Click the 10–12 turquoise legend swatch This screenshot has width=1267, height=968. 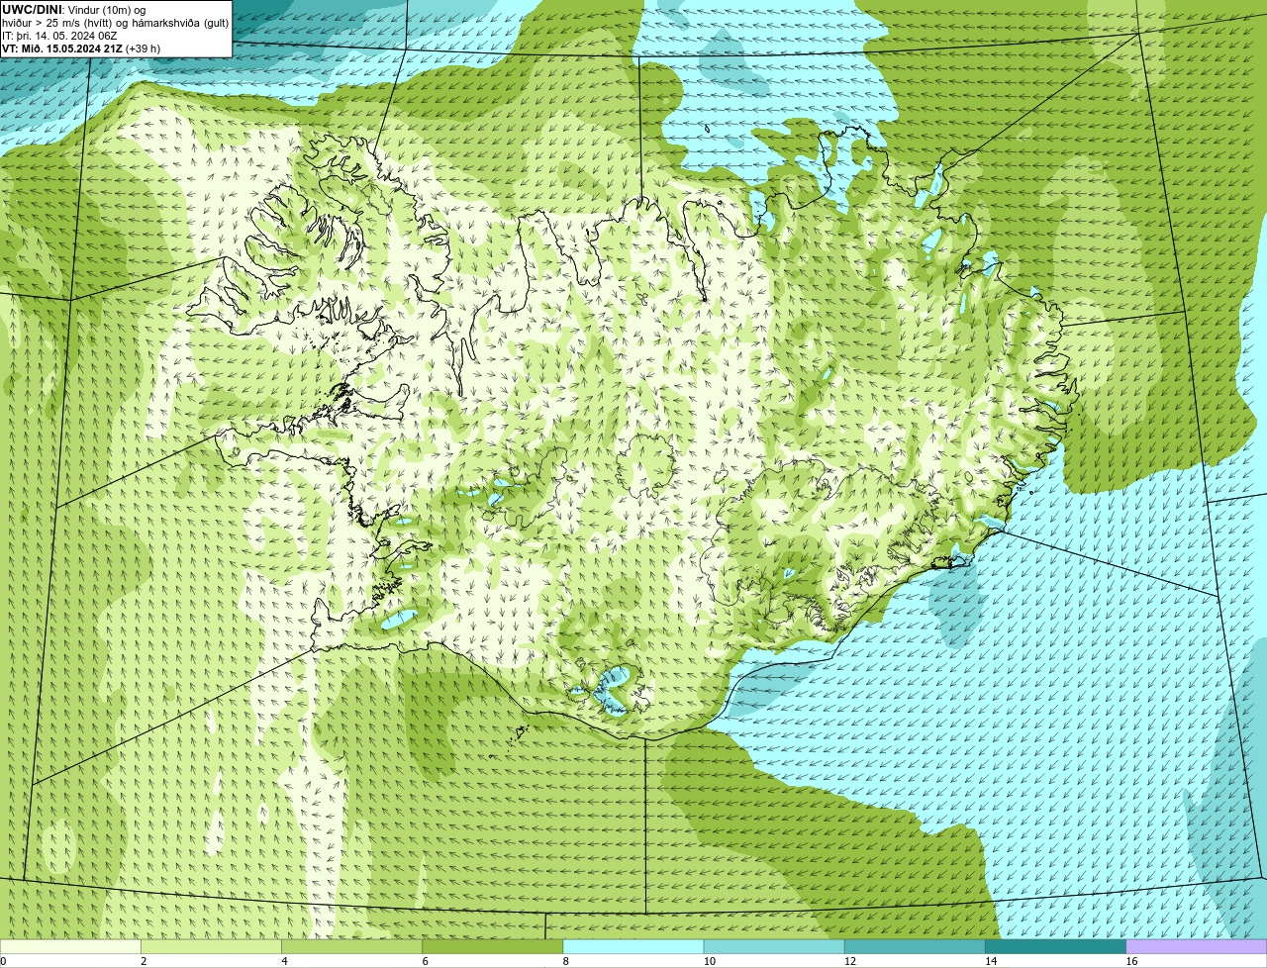[x=774, y=946]
